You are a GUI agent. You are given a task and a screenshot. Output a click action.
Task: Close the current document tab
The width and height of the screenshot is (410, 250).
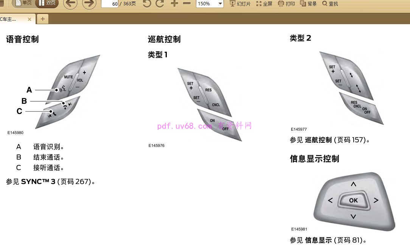tap(30, 19)
